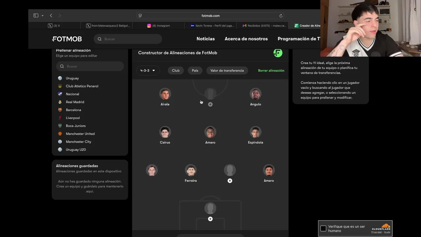
Task: Open Acerca de nosotros menu item
Action: coord(246,39)
